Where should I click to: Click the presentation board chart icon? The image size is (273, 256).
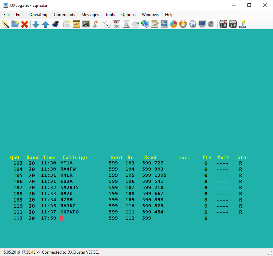[116, 24]
